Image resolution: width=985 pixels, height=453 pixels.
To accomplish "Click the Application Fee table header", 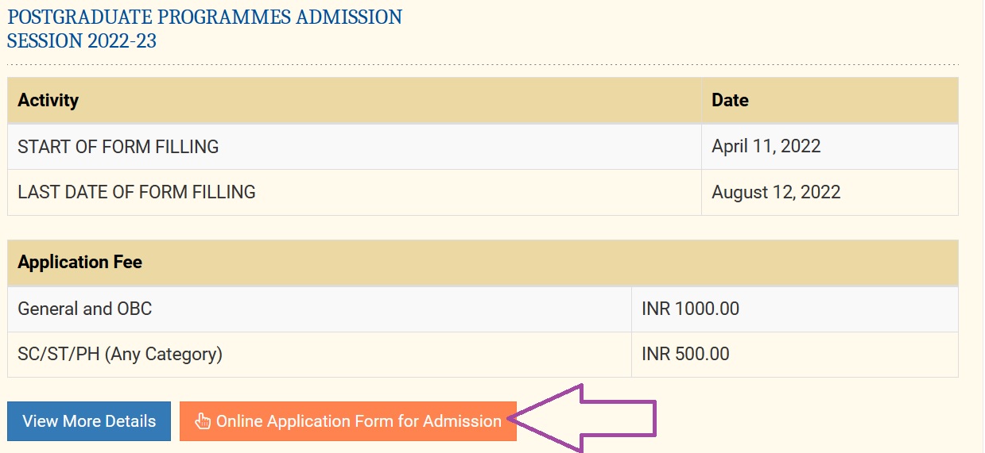I will pyautogui.click(x=483, y=263).
